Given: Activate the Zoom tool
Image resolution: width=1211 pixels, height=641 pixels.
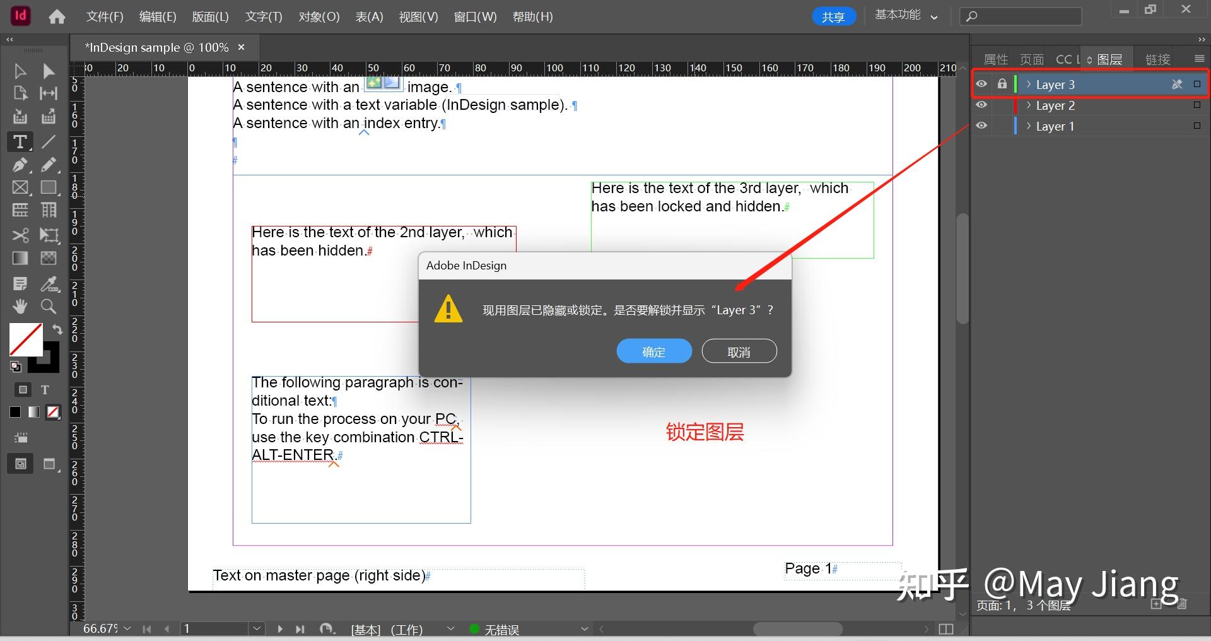Looking at the screenshot, I should [x=48, y=307].
